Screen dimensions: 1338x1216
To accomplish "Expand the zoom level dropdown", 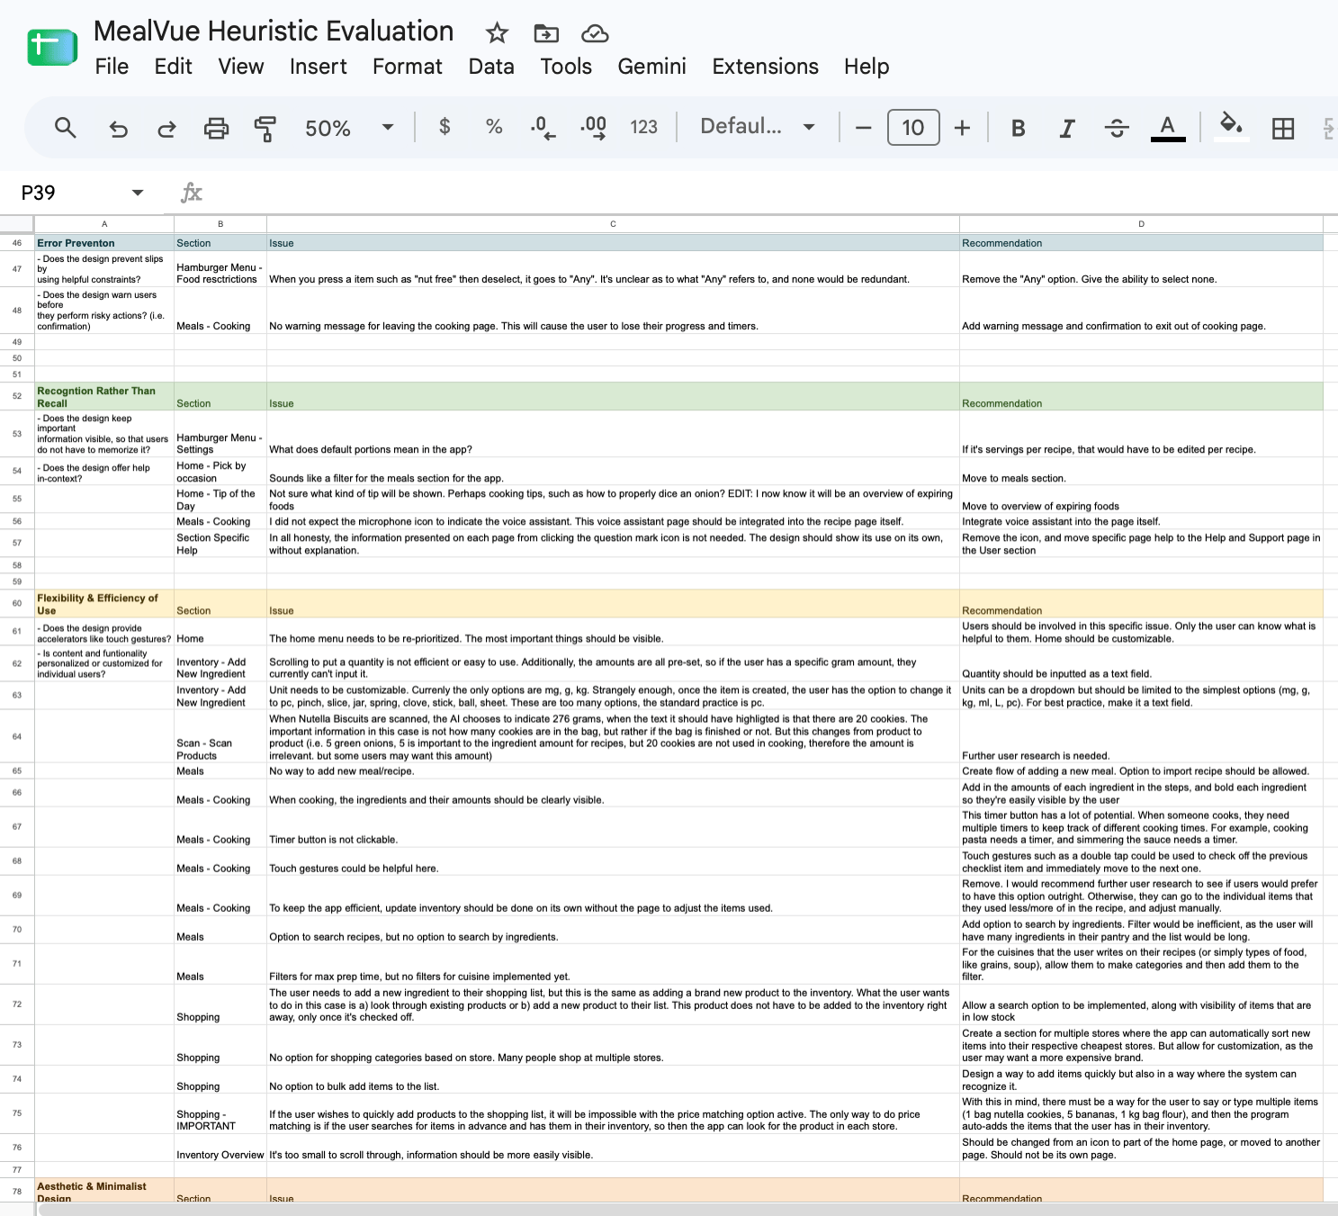I will pyautogui.click(x=388, y=127).
